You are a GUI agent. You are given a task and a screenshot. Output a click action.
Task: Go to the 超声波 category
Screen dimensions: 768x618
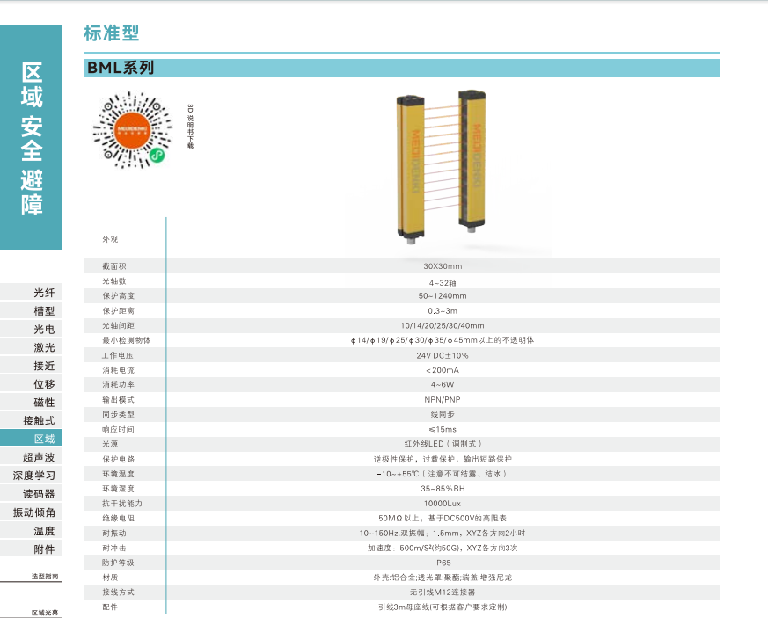pyautogui.click(x=39, y=457)
